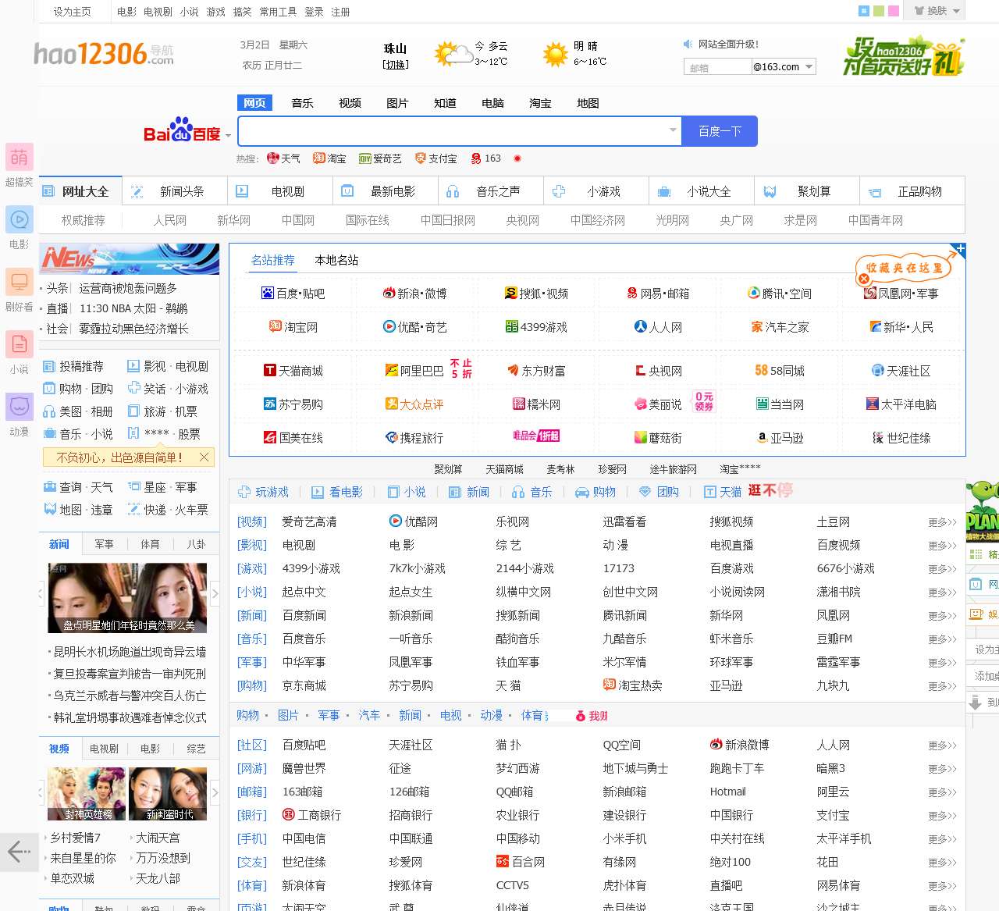Open the Baidu search engine switcher arrow
This screenshot has height=911, width=999.
coord(228,136)
